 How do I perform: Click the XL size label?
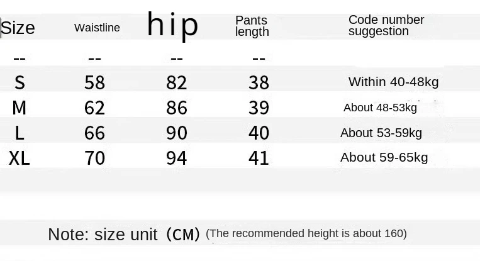[x=20, y=158]
